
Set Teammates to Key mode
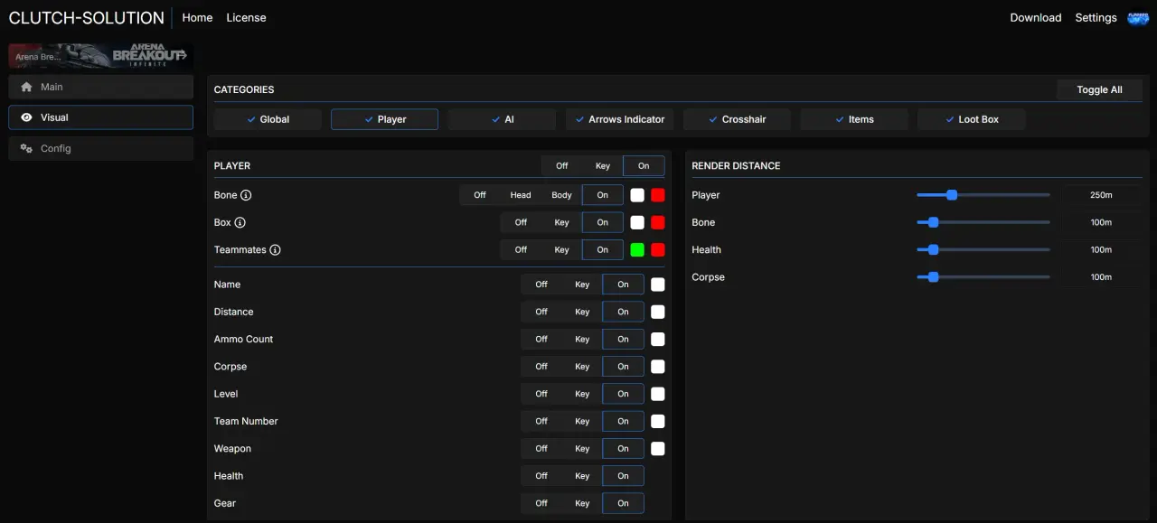click(562, 250)
